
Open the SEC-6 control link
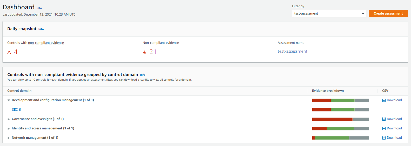(16, 110)
